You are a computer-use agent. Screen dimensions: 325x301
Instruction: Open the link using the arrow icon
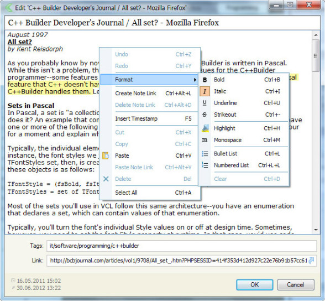pyautogui.click(x=311, y=261)
